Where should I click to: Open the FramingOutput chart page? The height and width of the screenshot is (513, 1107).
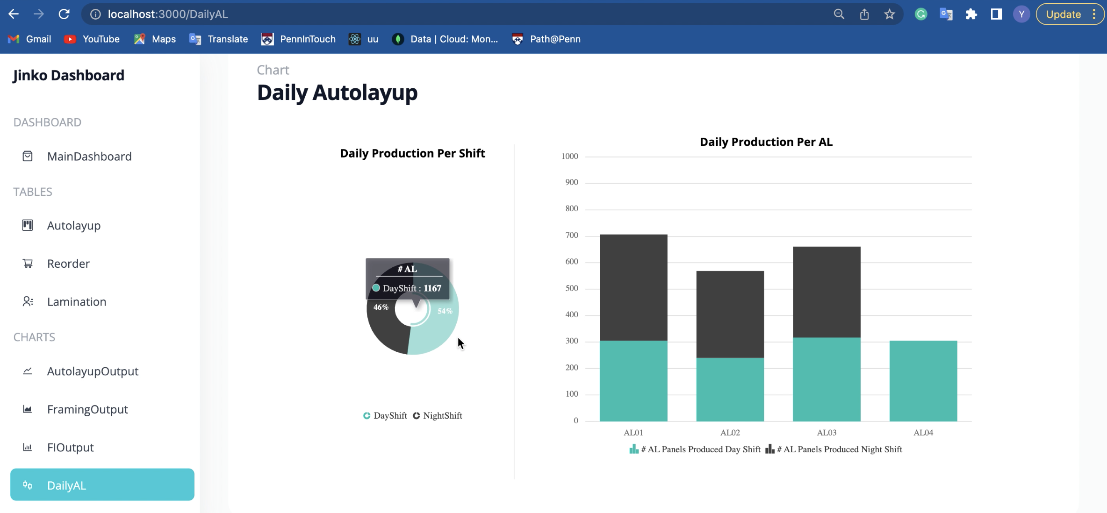pyautogui.click(x=87, y=409)
